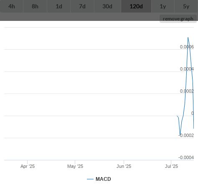Viewport: 198px width, 190px height.
Task: Switch to 30d time range tab
Action: (x=107, y=6)
